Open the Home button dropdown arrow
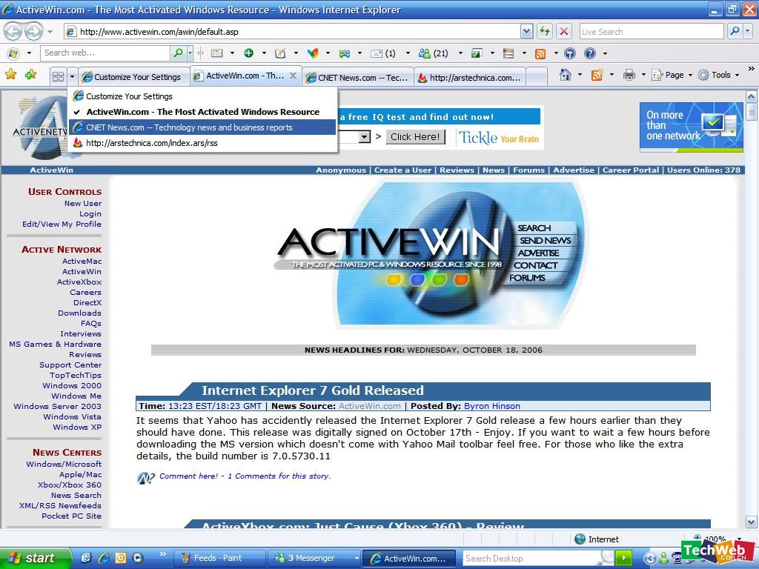The width and height of the screenshot is (759, 569). coord(580,75)
